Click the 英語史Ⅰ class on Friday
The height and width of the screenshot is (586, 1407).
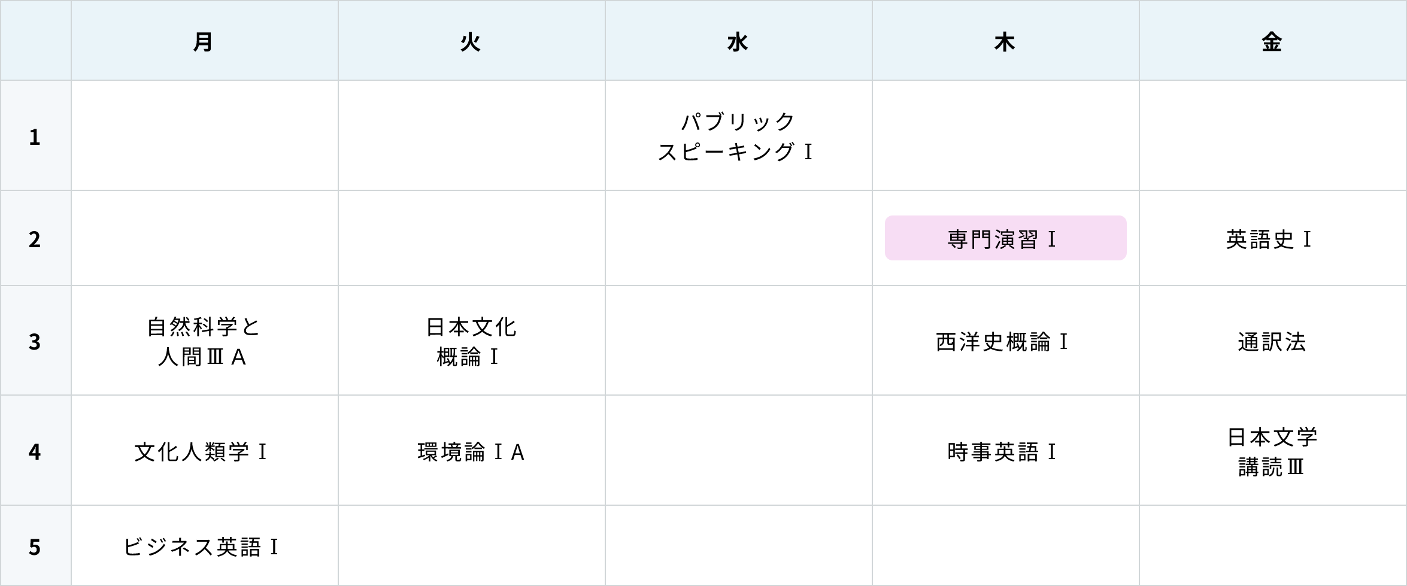(1269, 239)
